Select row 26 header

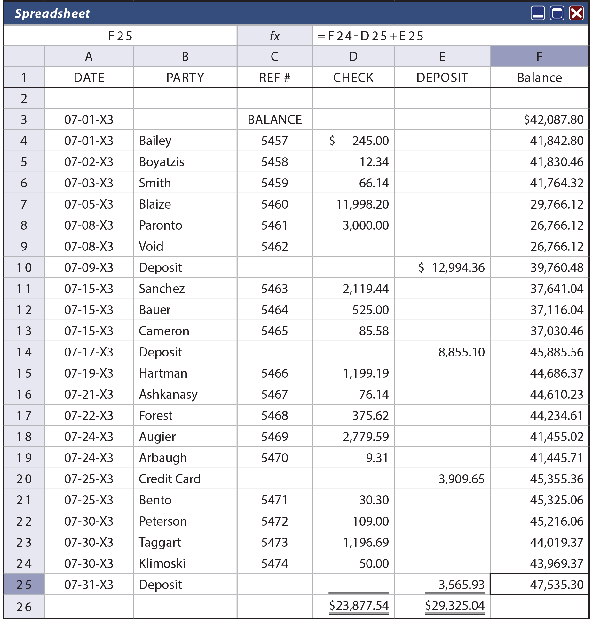(x=24, y=606)
